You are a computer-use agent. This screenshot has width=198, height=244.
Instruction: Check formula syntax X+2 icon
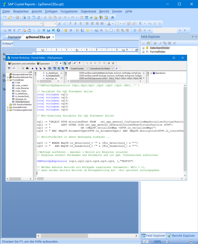tap(9, 68)
